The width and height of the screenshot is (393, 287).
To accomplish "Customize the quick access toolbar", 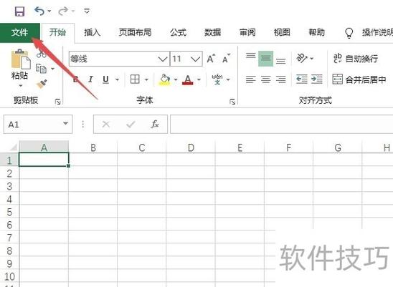I will tap(87, 11).
